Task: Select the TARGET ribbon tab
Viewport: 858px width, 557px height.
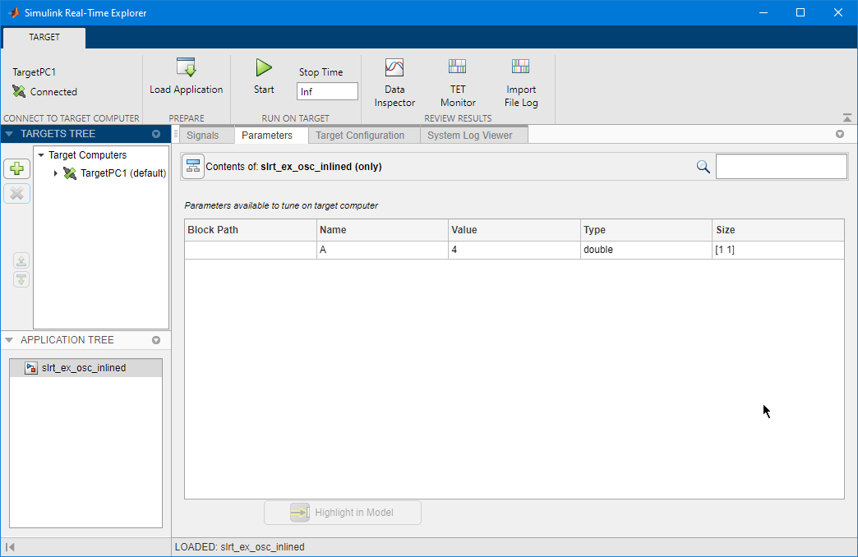Action: 44,37
